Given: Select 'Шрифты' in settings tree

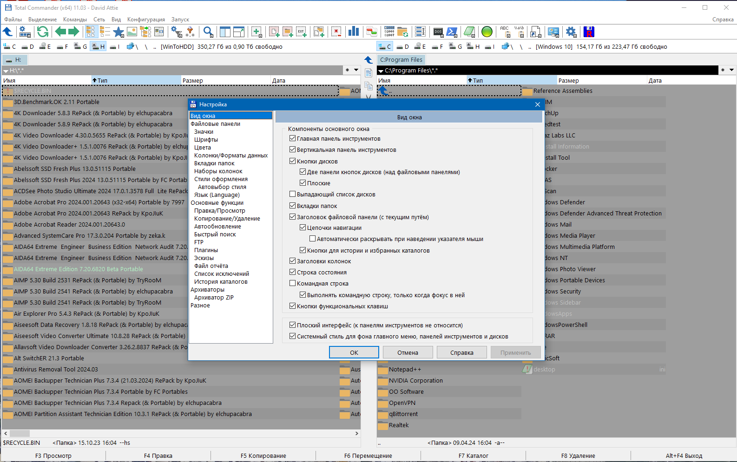Looking at the screenshot, I should pos(206,139).
